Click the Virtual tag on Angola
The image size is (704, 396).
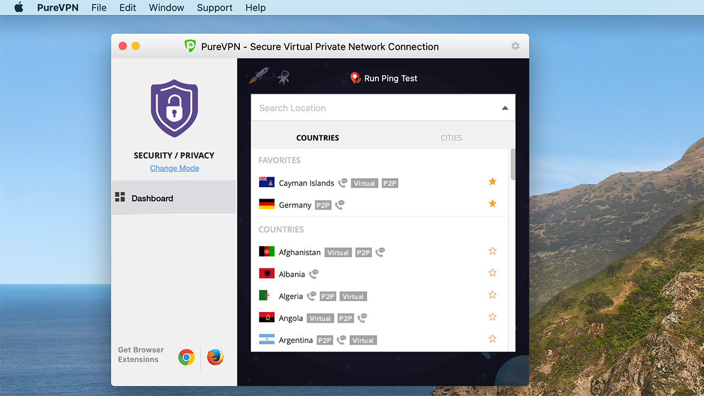320,318
